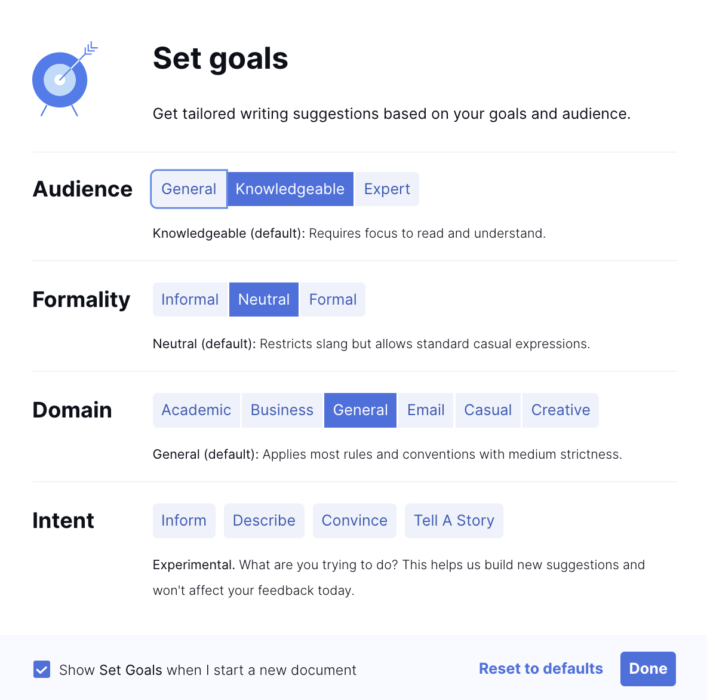The height and width of the screenshot is (700, 707).
Task: Select Inform as intent
Action: click(x=184, y=521)
